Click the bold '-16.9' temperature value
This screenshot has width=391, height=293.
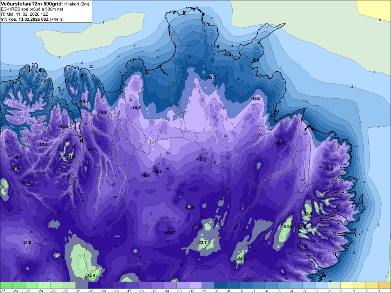click(64, 126)
